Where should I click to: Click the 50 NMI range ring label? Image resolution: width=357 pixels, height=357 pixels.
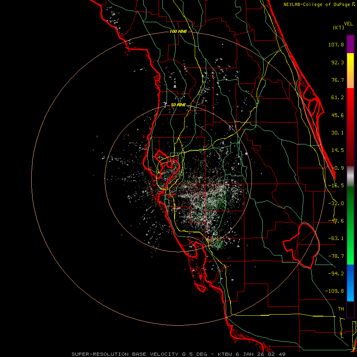tap(178, 105)
